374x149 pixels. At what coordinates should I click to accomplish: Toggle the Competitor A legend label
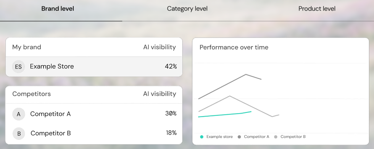256,137
